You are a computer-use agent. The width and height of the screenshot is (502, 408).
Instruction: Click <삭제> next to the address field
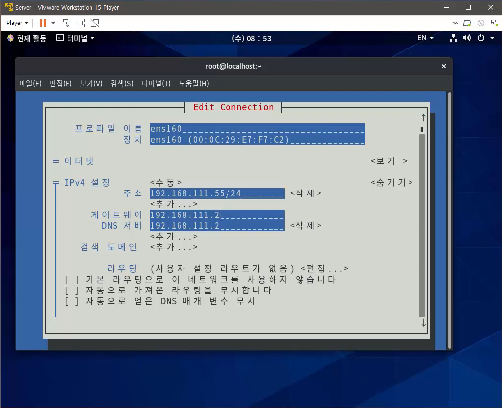(x=305, y=193)
